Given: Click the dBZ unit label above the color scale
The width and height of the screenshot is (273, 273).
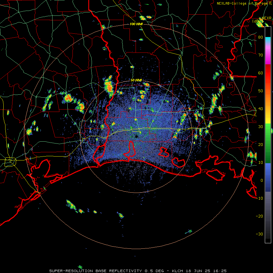Looking at the screenshot, I should (x=258, y=21).
